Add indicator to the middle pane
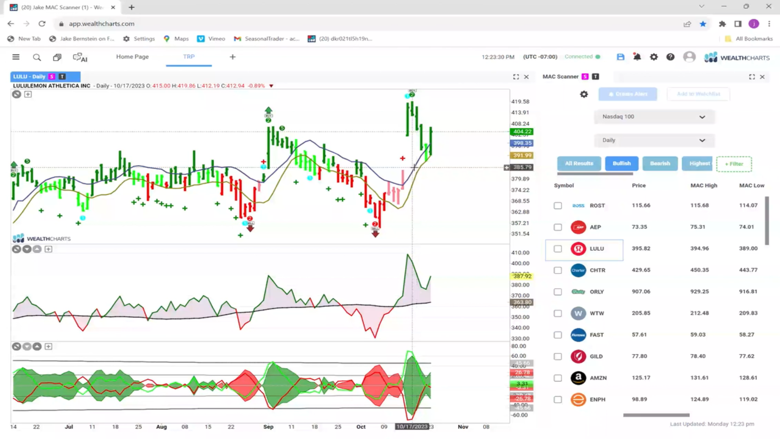 click(48, 249)
